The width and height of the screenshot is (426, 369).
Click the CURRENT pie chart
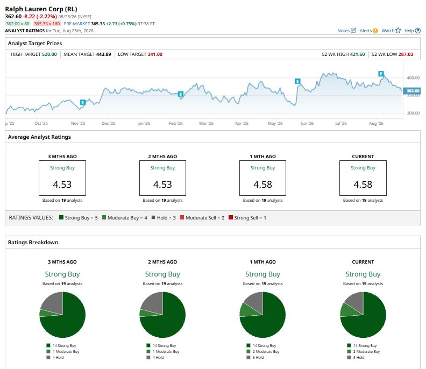click(x=363, y=315)
